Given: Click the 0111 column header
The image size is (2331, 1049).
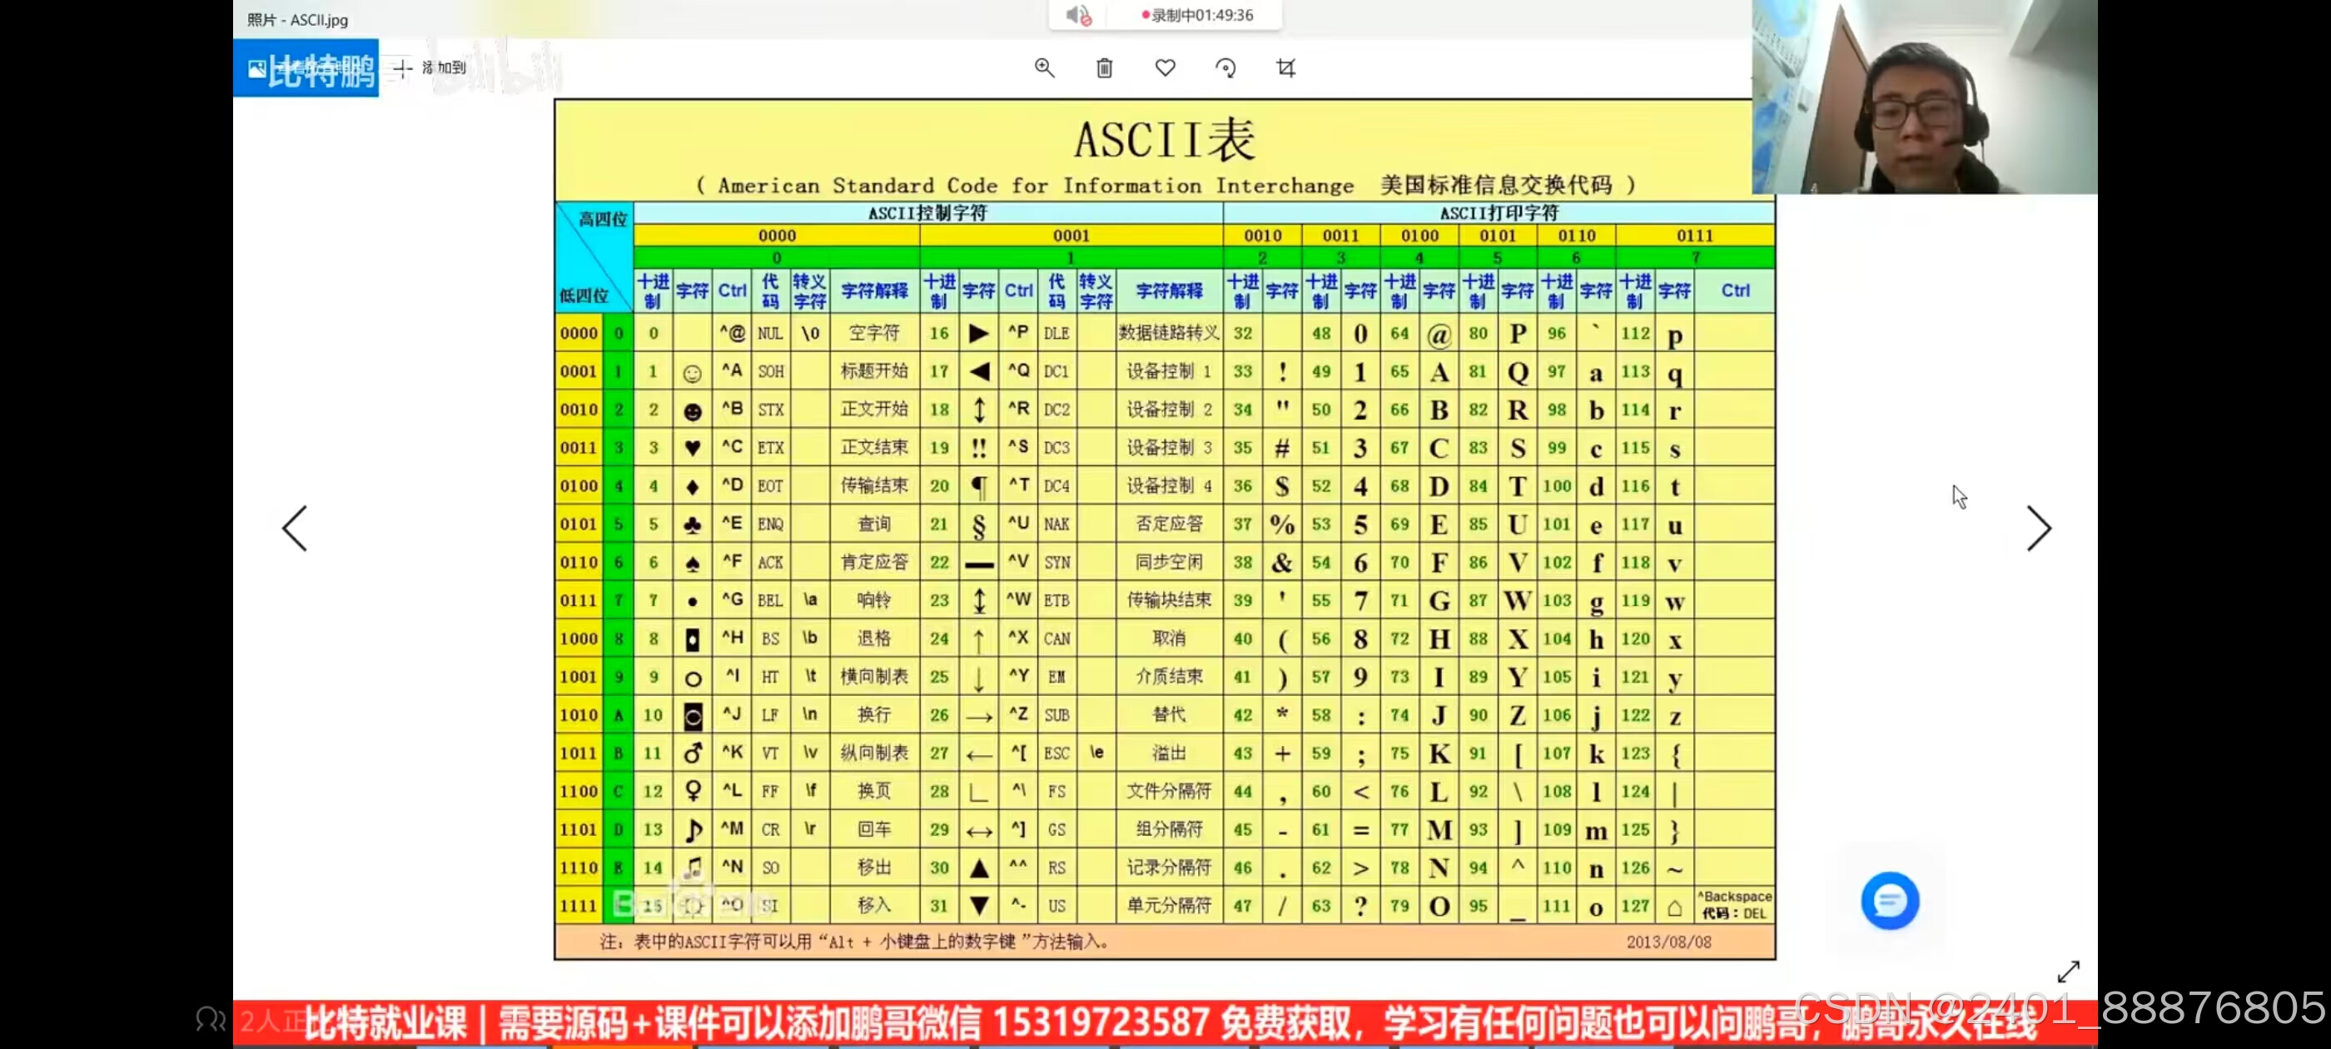Looking at the screenshot, I should coord(1694,236).
